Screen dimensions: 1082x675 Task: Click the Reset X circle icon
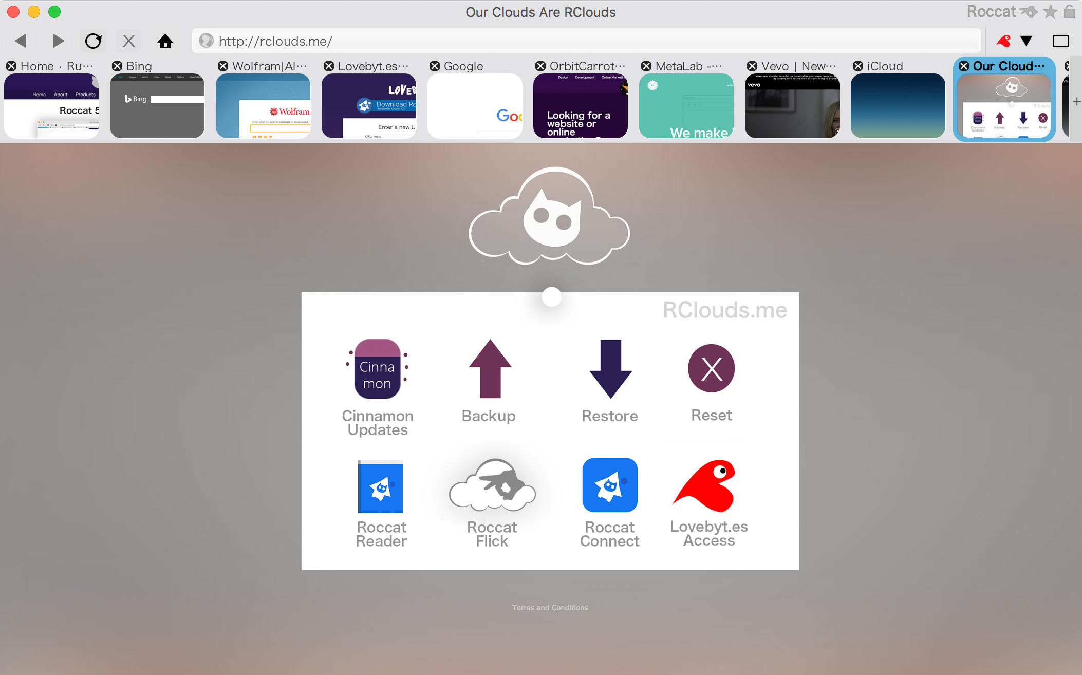pos(712,368)
